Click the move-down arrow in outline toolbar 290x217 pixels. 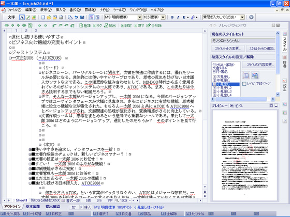pos(46,25)
